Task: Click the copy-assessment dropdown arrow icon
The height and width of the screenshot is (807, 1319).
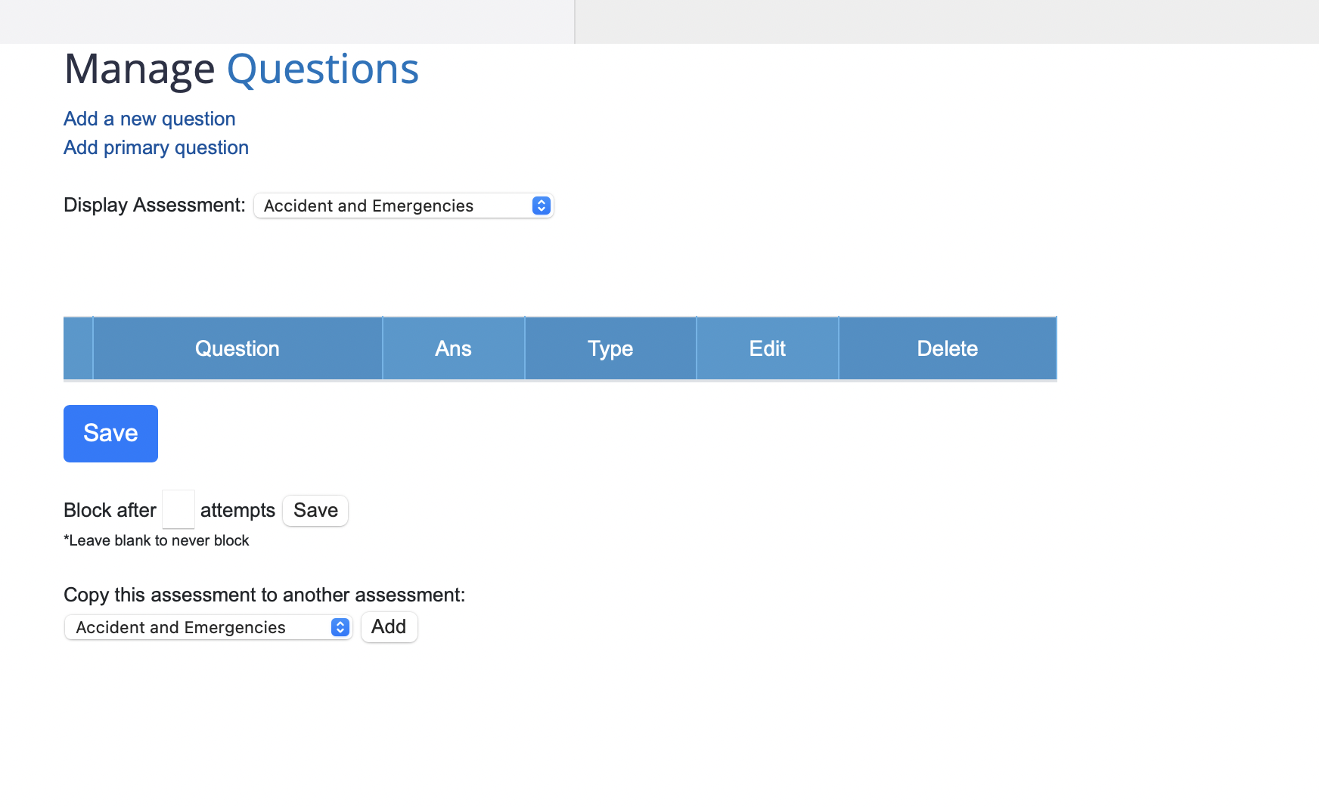Action: [x=340, y=627]
